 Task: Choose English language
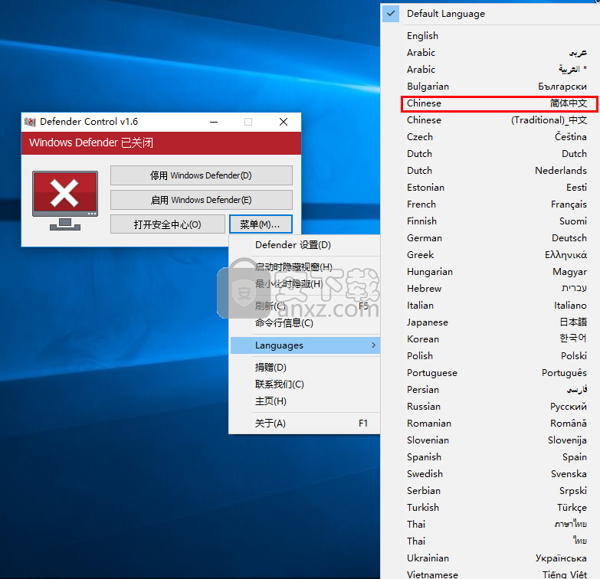click(x=491, y=36)
